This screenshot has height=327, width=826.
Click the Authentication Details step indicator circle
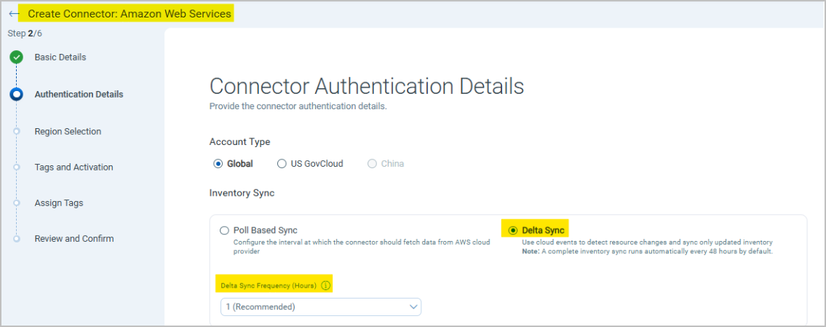pos(16,95)
